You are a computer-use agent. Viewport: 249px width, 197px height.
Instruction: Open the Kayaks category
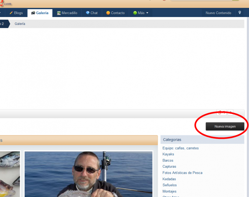click(168, 154)
